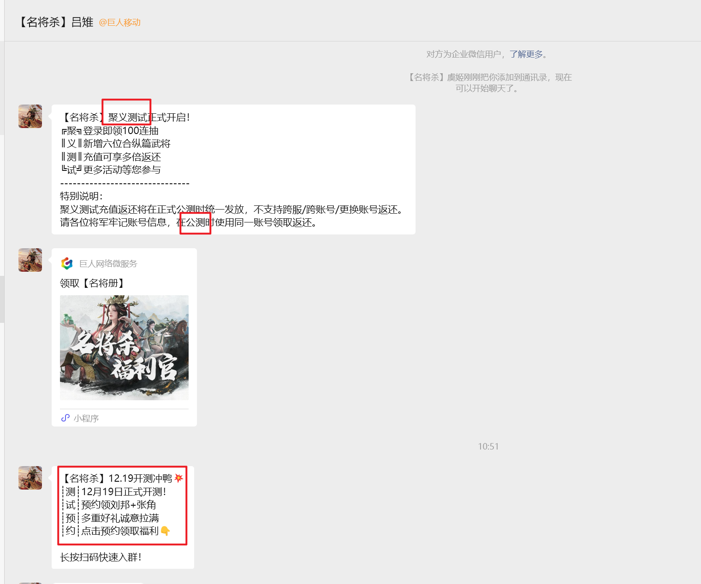The image size is (701, 584).
Task: Click the chat title 【名将杀】吕雉
Action: tap(55, 22)
